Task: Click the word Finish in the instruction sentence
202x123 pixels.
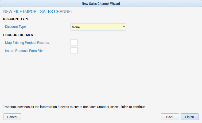Action: click(x=124, y=107)
